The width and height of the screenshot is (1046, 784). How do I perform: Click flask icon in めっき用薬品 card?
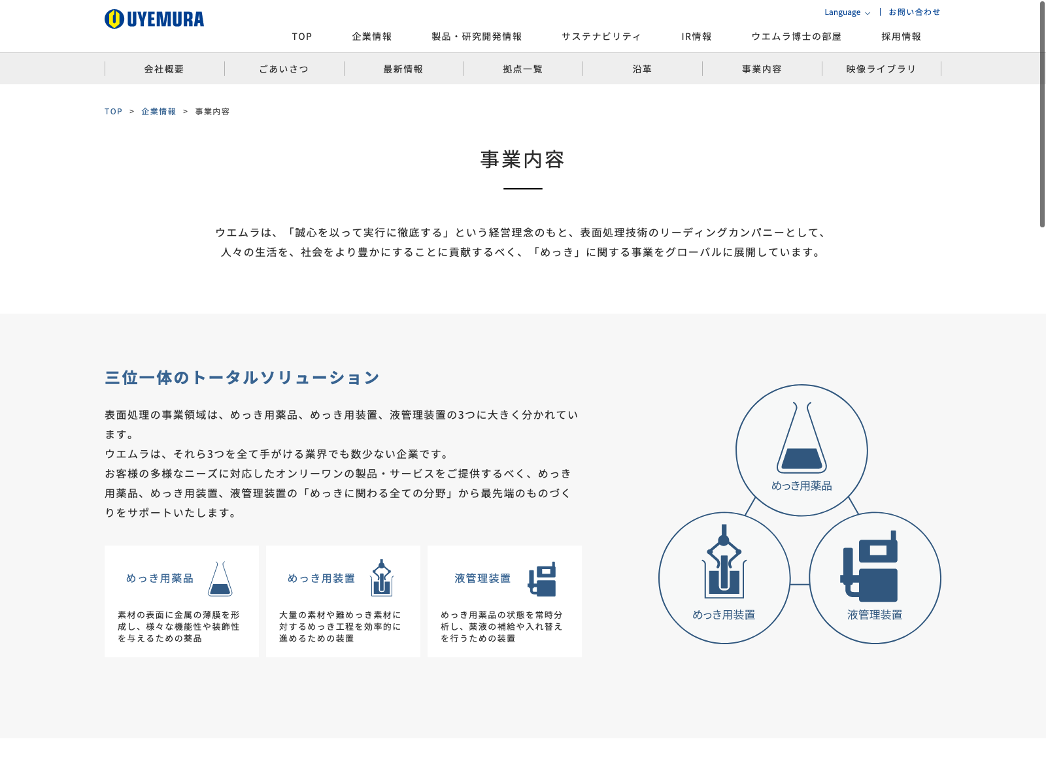pos(220,579)
